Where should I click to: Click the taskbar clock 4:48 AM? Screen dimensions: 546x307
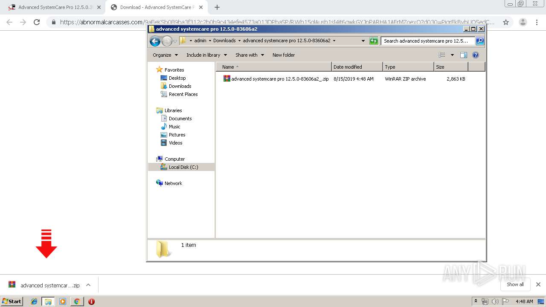click(x=524, y=301)
